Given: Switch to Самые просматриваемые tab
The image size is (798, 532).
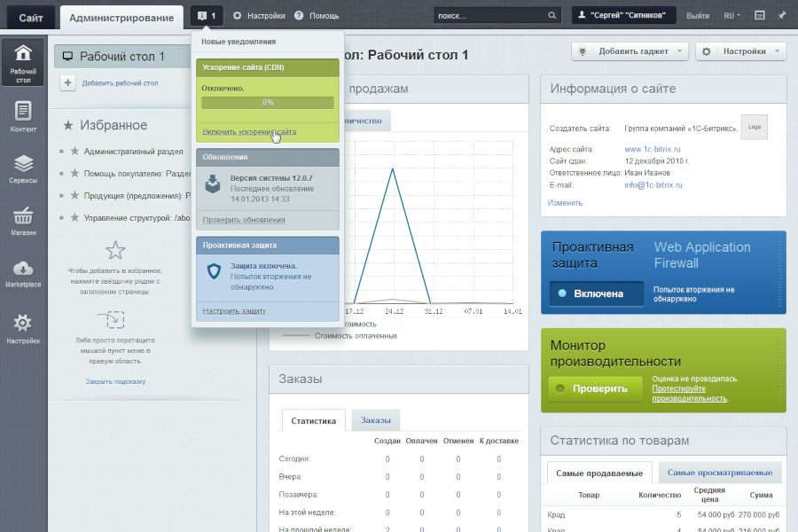Looking at the screenshot, I should click(719, 473).
